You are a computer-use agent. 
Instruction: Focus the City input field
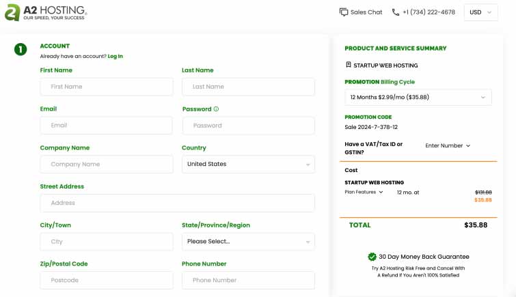coord(107,242)
